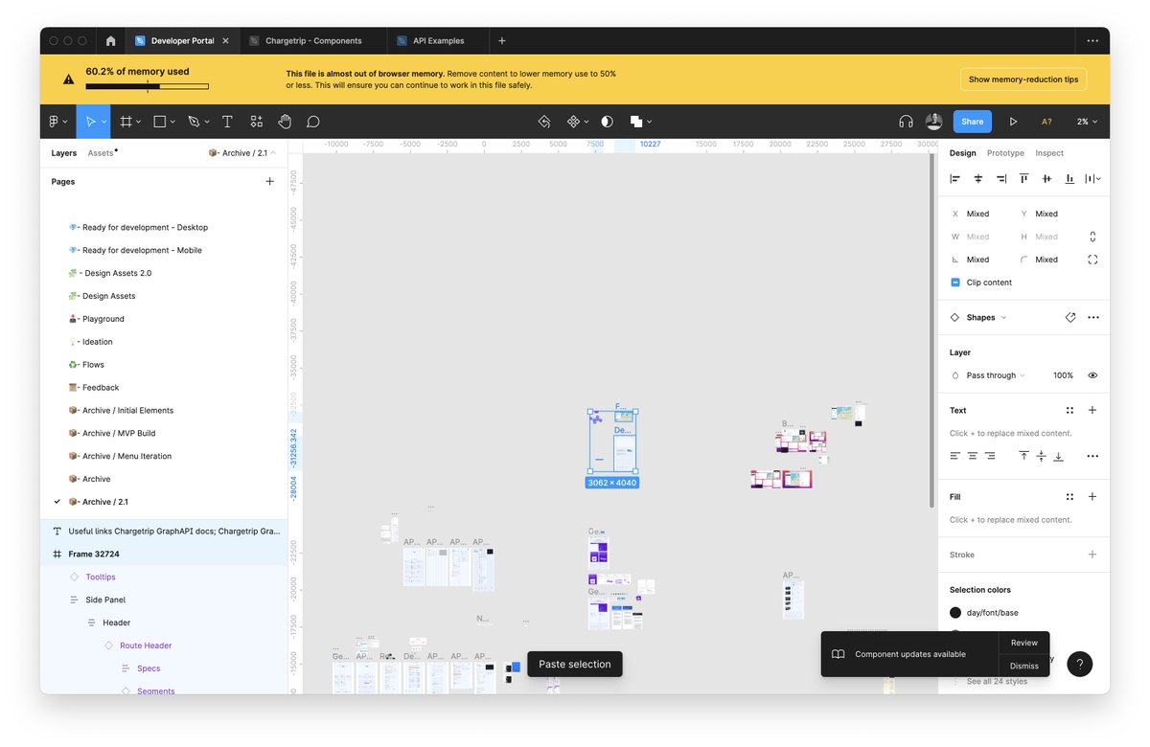
Task: Open distribute spacing dropdown arrow
Action: pyautogui.click(x=1098, y=179)
